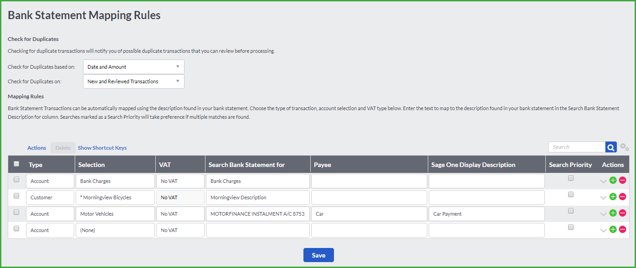Enable Search Priority for Motor Vehicles row
The image size is (636, 268).
tap(570, 211)
